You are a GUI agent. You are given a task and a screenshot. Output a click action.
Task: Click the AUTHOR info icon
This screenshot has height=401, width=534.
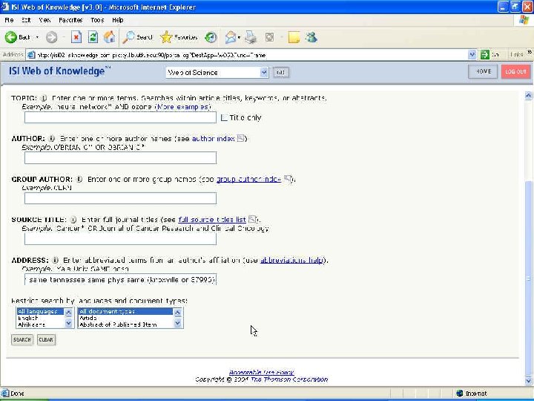(51, 138)
